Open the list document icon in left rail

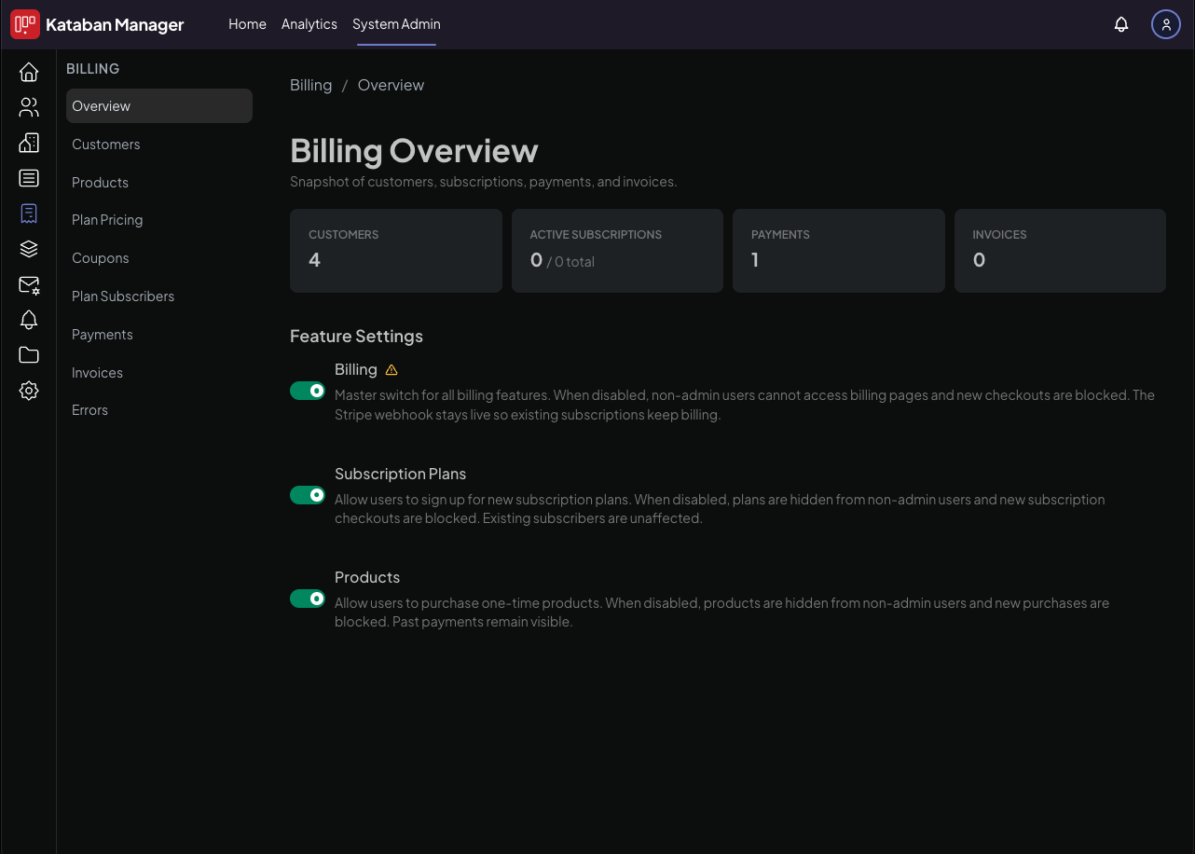(x=29, y=178)
